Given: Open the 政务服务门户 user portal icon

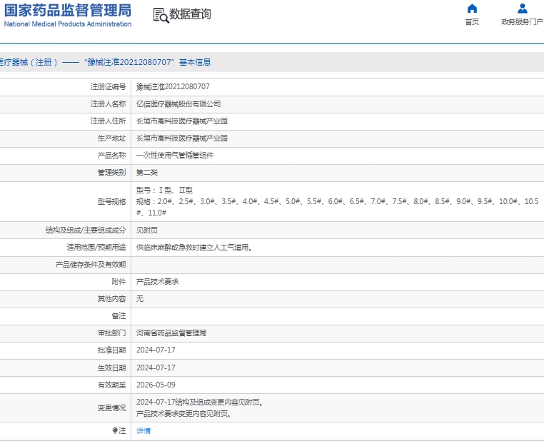Looking at the screenshot, I should (x=522, y=9).
